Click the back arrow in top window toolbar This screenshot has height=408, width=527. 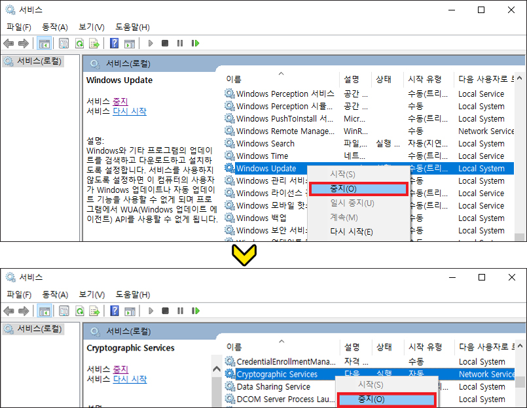pyautogui.click(x=9, y=43)
